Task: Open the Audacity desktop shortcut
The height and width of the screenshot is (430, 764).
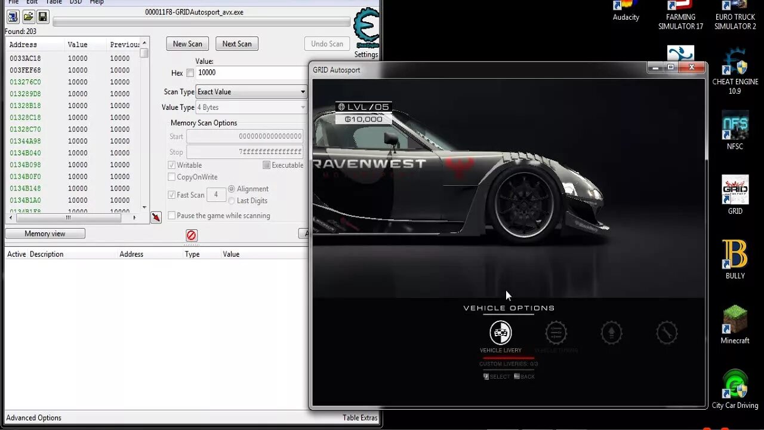Action: tap(626, 11)
